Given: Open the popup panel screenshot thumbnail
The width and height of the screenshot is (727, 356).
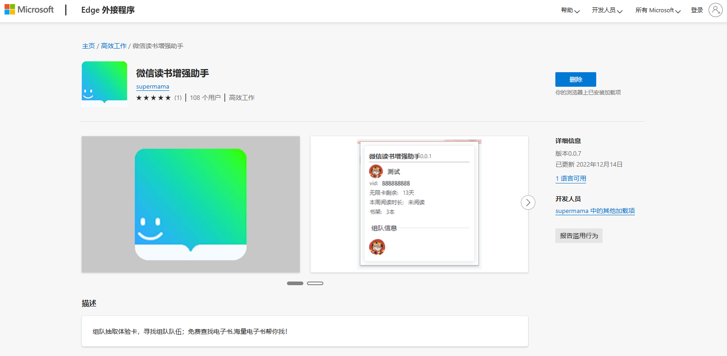Looking at the screenshot, I should point(419,204).
